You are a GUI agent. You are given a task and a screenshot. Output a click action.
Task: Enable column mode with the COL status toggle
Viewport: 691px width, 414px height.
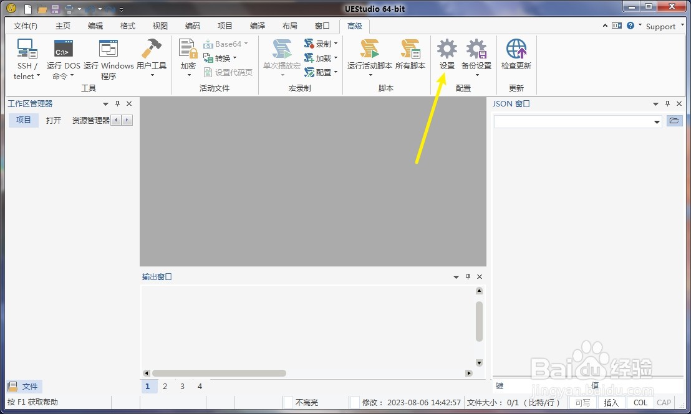[x=640, y=402]
